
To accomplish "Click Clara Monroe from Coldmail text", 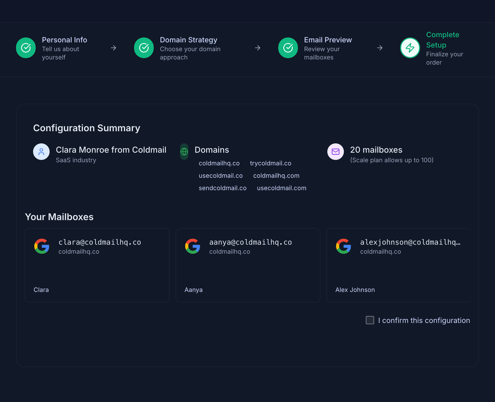I will click(x=111, y=150).
